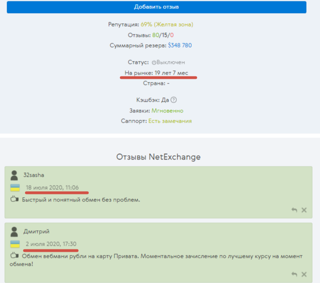
Task: Click the reputation value 69% (Желтая зона)
Action: click(167, 25)
